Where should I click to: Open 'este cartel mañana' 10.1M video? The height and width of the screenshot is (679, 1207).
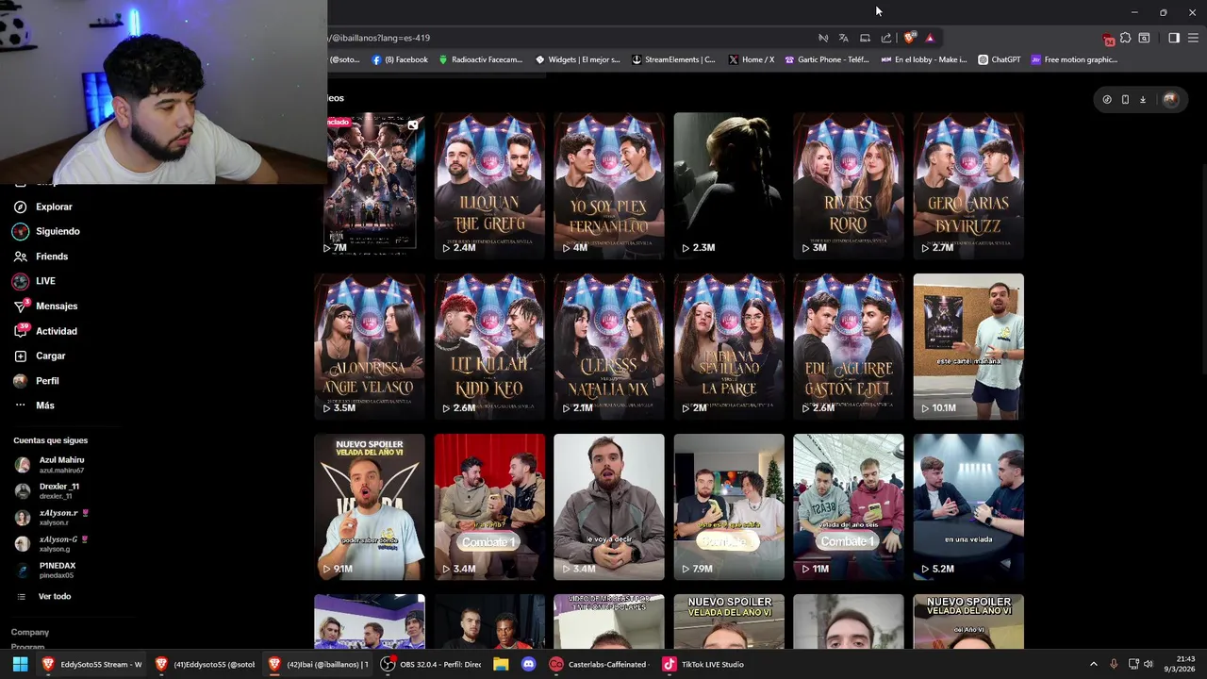pos(968,346)
